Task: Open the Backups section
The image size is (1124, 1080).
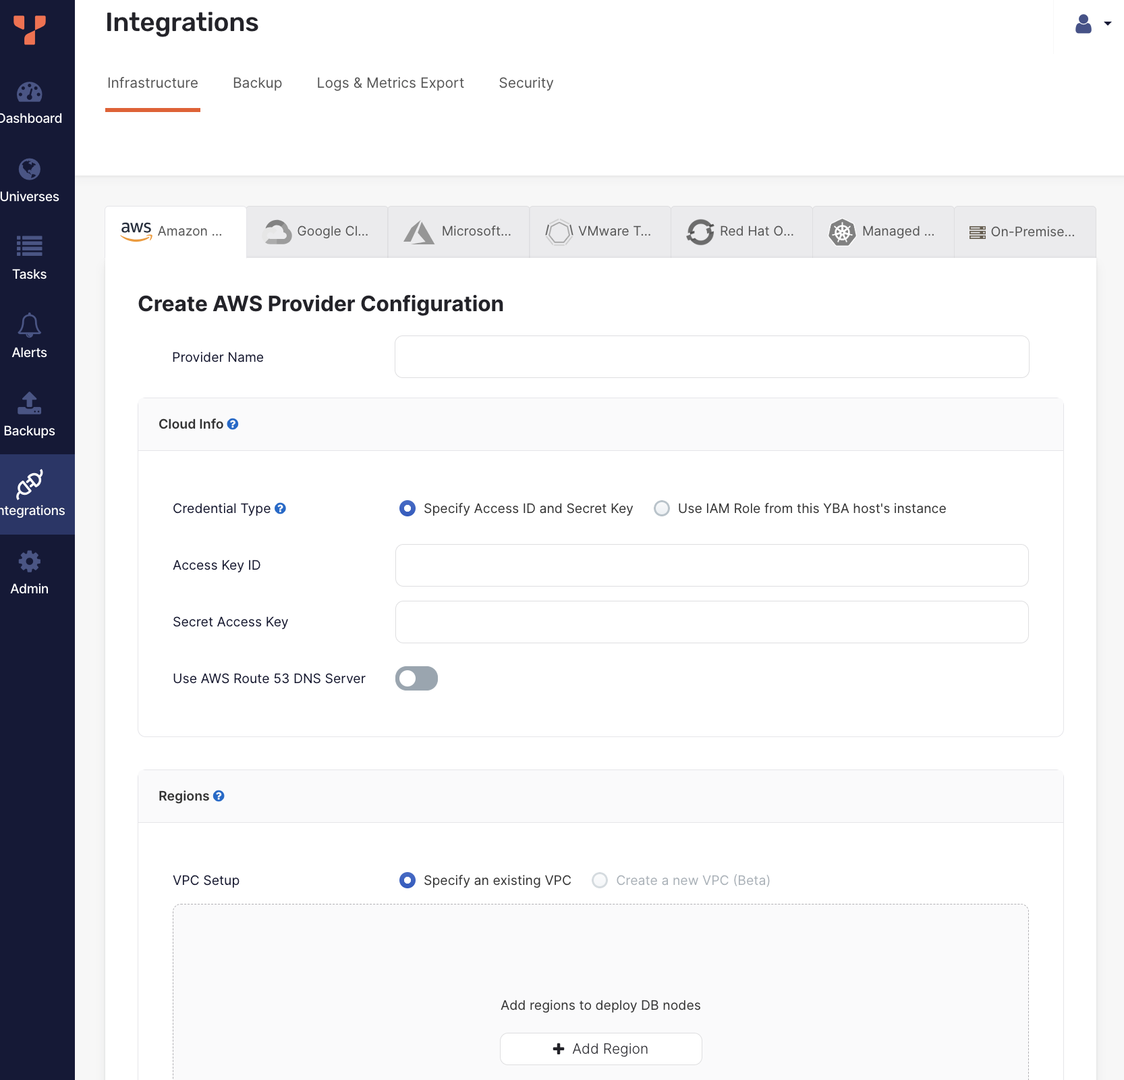Action: (29, 415)
